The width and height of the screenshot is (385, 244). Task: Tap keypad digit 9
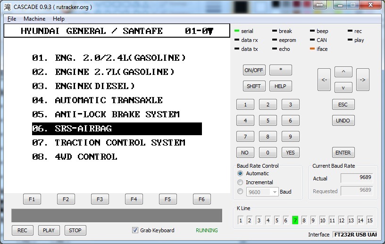point(291,137)
